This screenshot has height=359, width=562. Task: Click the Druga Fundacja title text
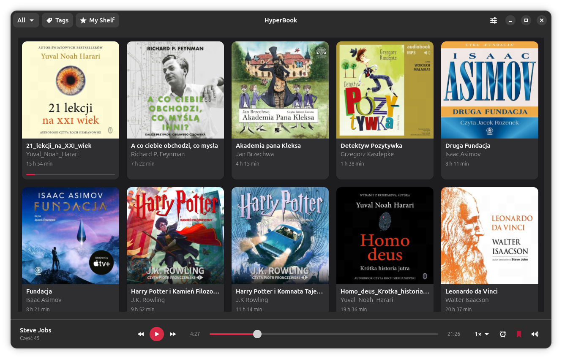[x=468, y=146]
